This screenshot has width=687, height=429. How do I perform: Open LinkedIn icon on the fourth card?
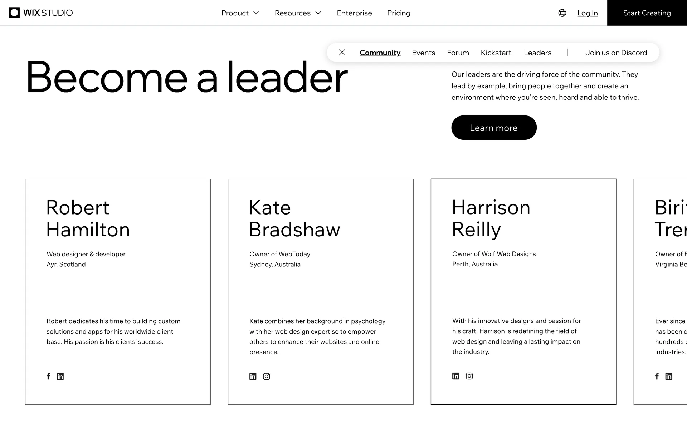click(669, 376)
